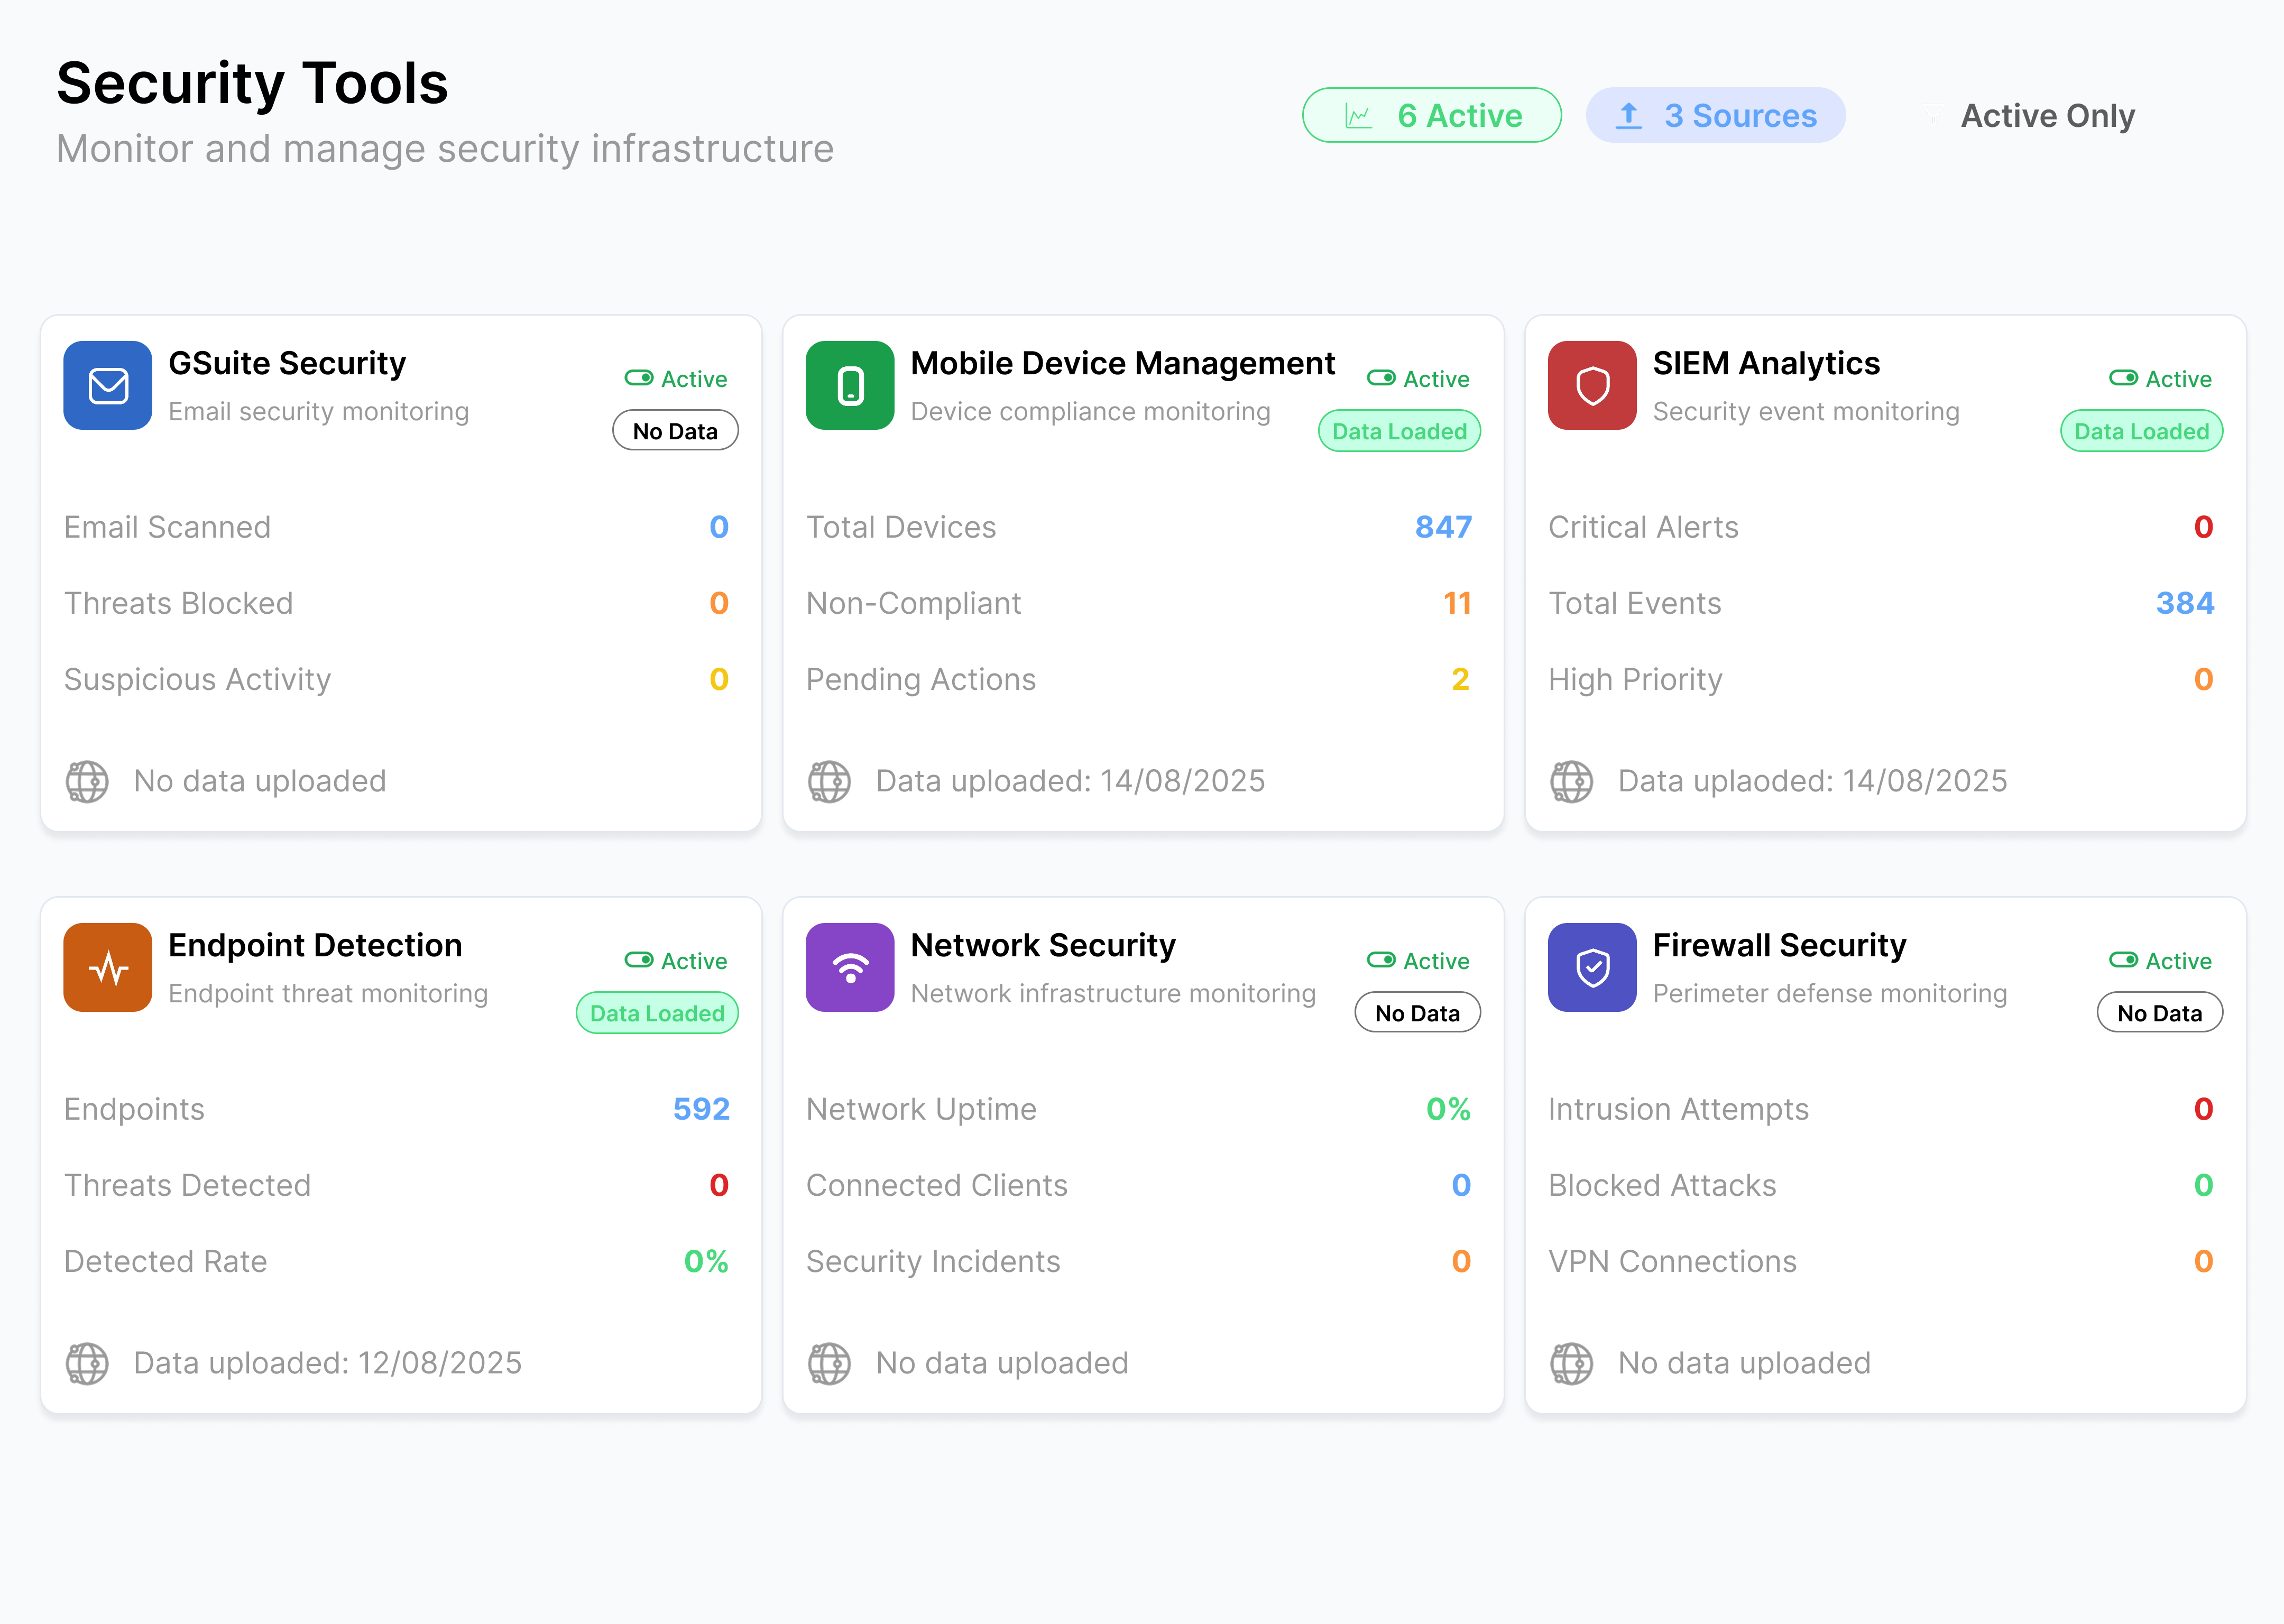Click Total Events value 384
2284x1624 pixels.
2185,603
